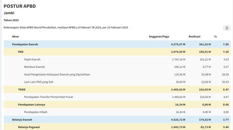Click Pendapatan Hibah budget 16,34 M
Screen dimensions: 233x130
point(180,112)
